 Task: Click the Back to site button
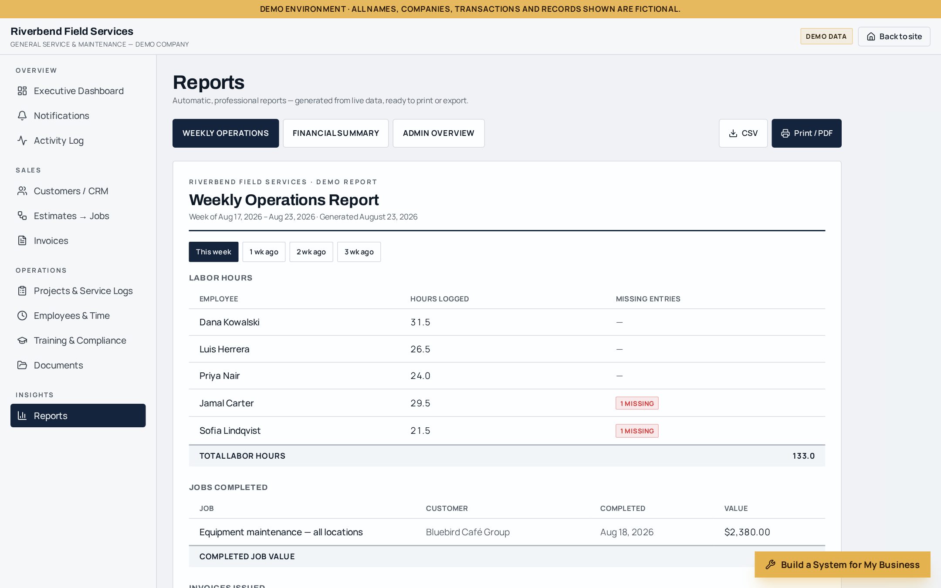click(894, 37)
